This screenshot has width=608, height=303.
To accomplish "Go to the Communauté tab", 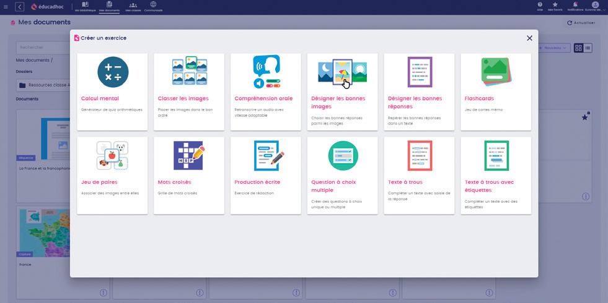I will (x=153, y=7).
